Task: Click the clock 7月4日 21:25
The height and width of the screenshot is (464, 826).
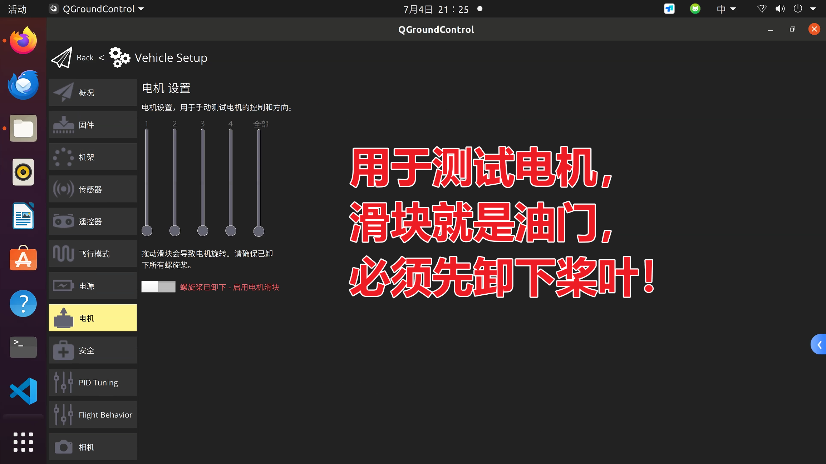Action: click(436, 9)
